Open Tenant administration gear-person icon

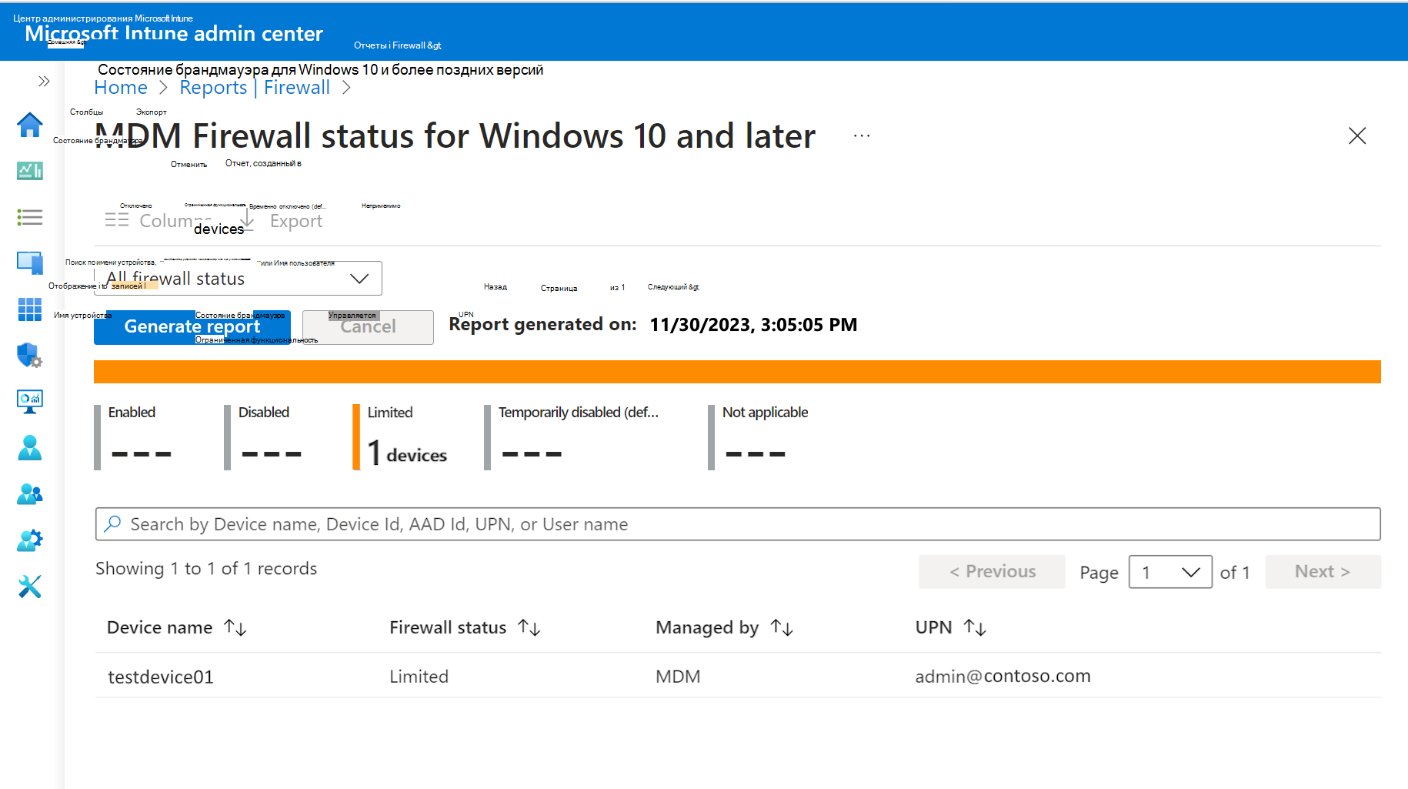pos(30,540)
